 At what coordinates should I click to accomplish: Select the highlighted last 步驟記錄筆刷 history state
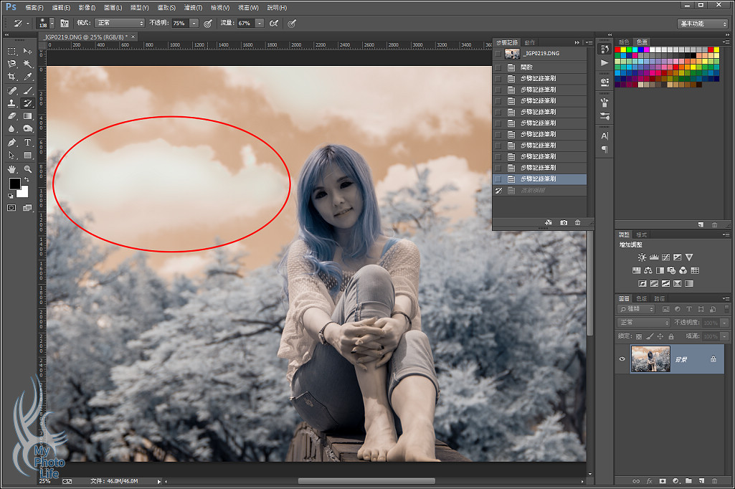tap(538, 179)
